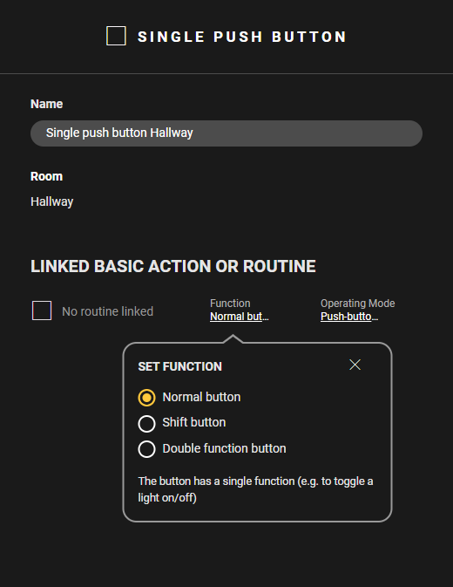This screenshot has width=453, height=587.
Task: Click the square icon beside Single Push Button title
Action: [116, 36]
